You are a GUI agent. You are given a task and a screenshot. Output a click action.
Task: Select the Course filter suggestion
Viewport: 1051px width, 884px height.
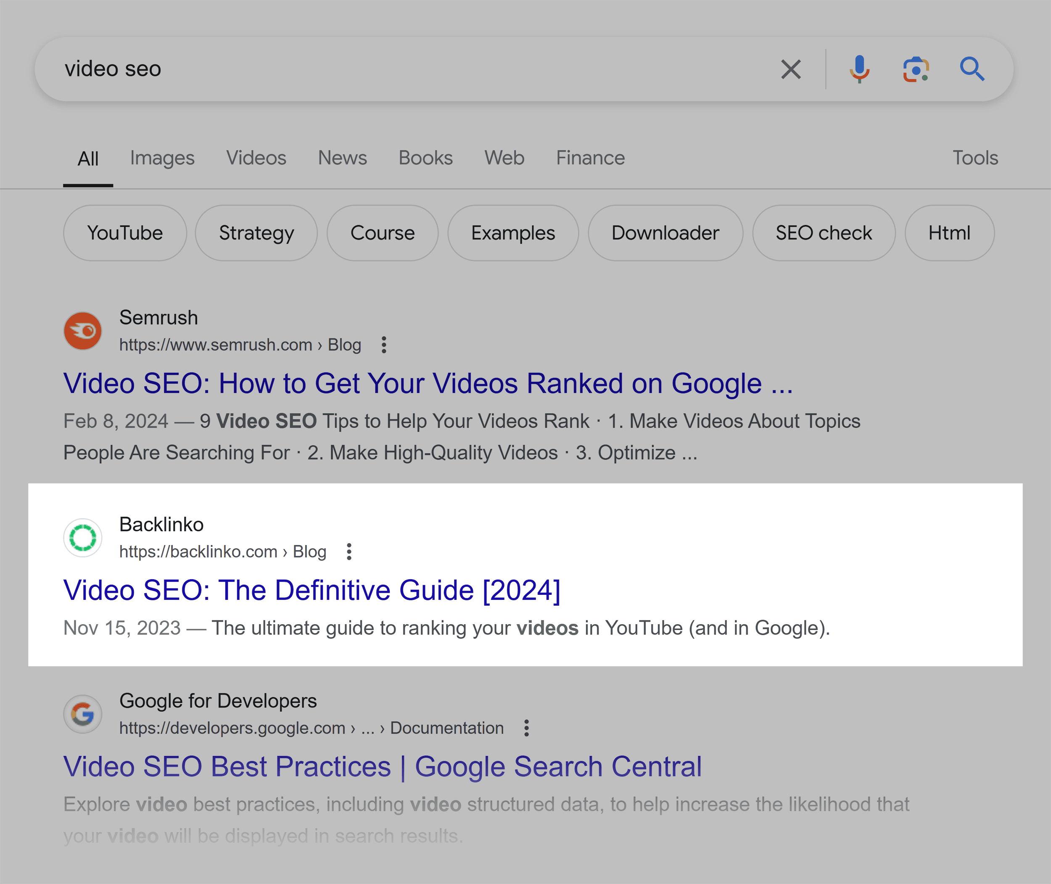click(381, 233)
